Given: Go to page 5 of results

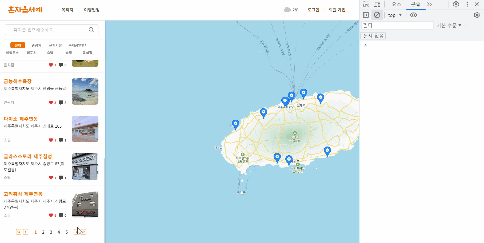Looking at the screenshot, I should click(66, 232).
